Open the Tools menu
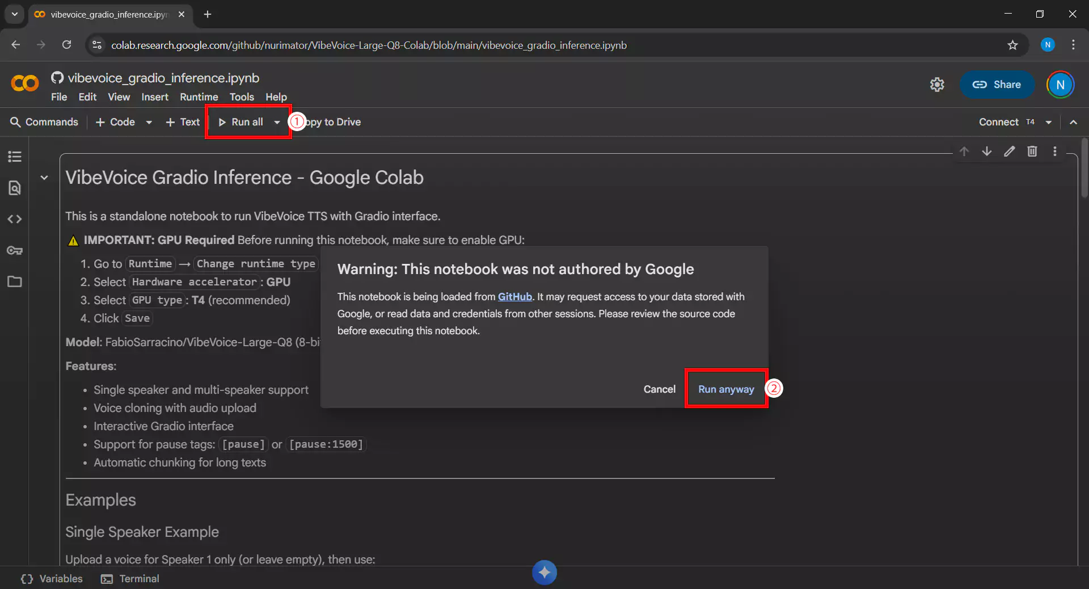1089x589 pixels. point(242,97)
